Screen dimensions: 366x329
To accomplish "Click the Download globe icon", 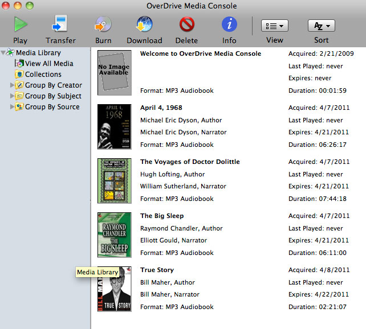I will pos(144,24).
